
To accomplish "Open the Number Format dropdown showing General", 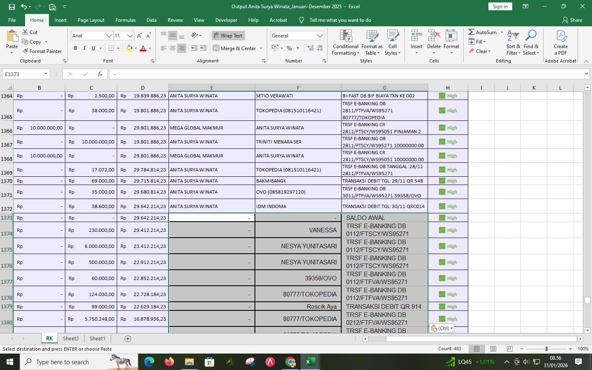I will (320, 35).
